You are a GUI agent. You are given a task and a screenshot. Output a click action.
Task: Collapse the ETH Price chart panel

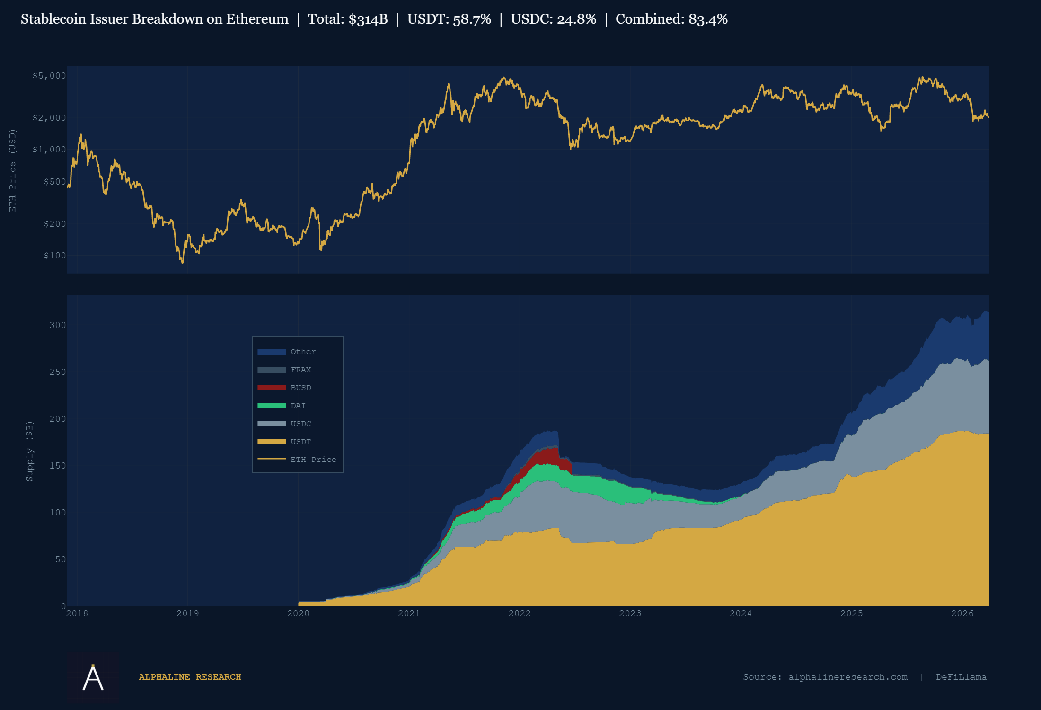pyautogui.click(x=528, y=170)
